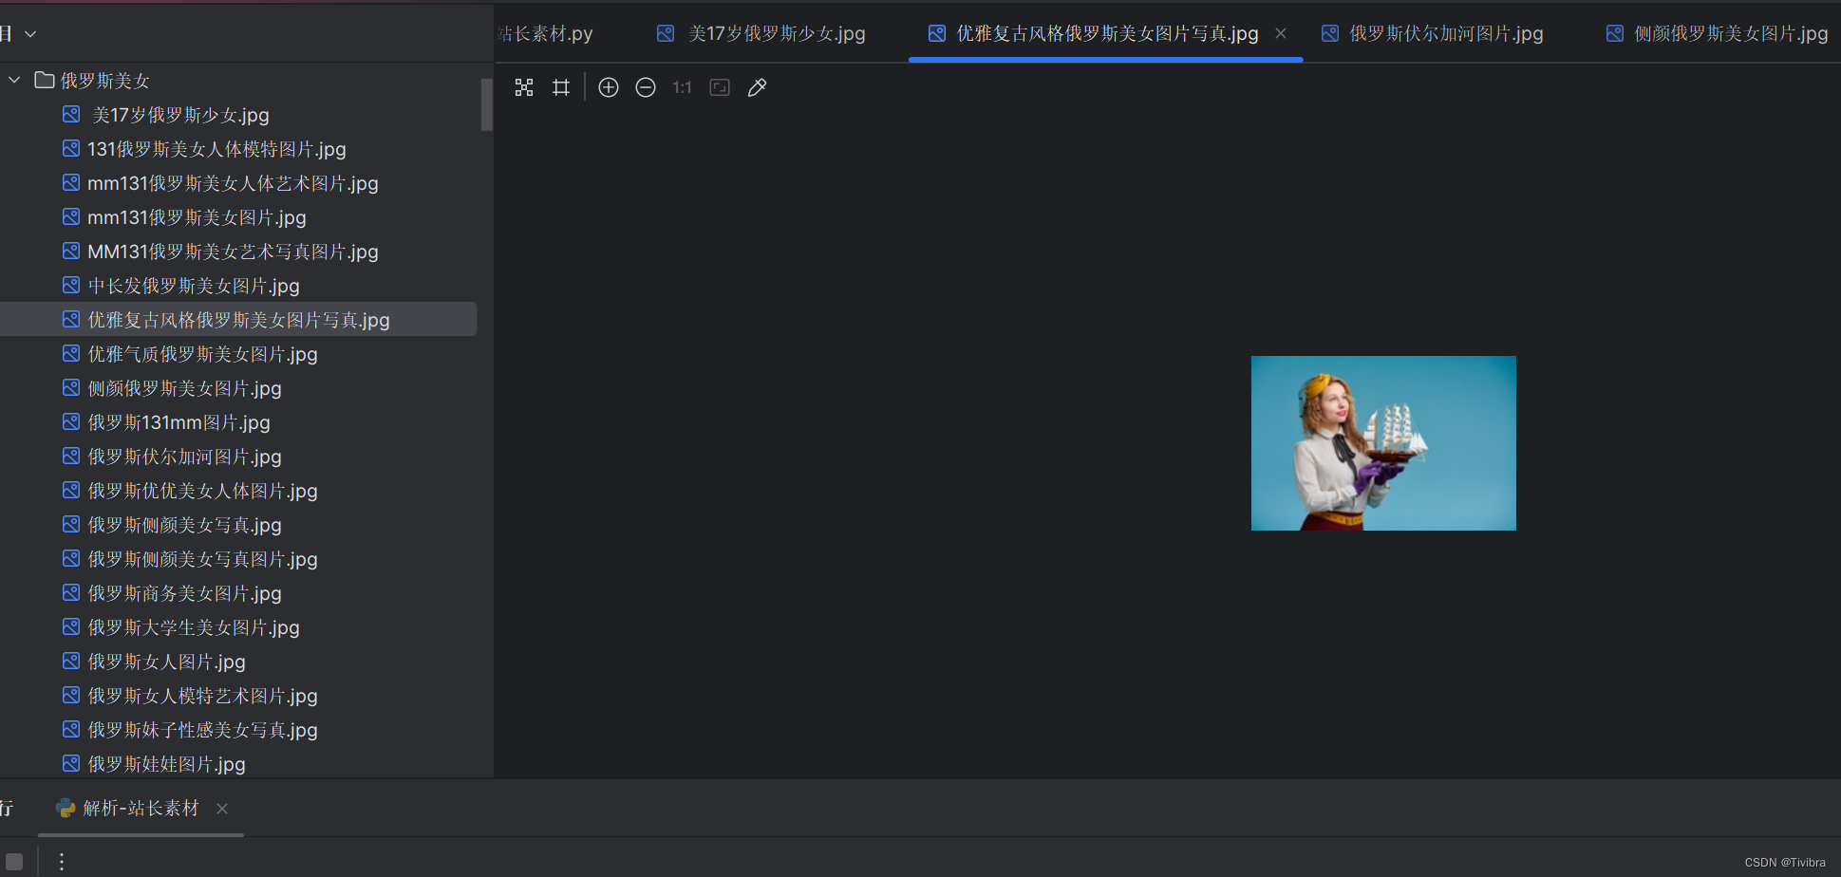Collapse the 俄罗斯美女 folder in the tree
The width and height of the screenshot is (1841, 877).
tap(13, 80)
